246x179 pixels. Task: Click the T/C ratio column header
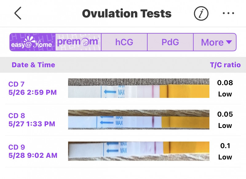pos(225,65)
